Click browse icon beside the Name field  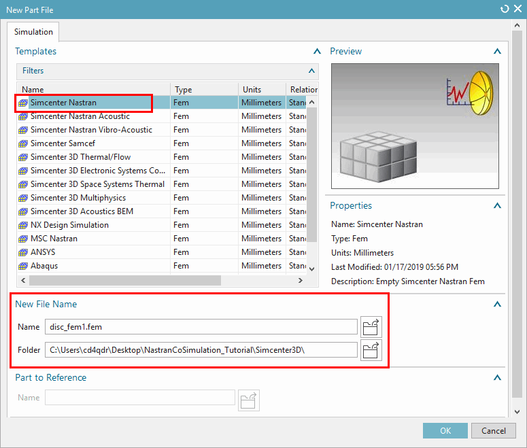(371, 327)
